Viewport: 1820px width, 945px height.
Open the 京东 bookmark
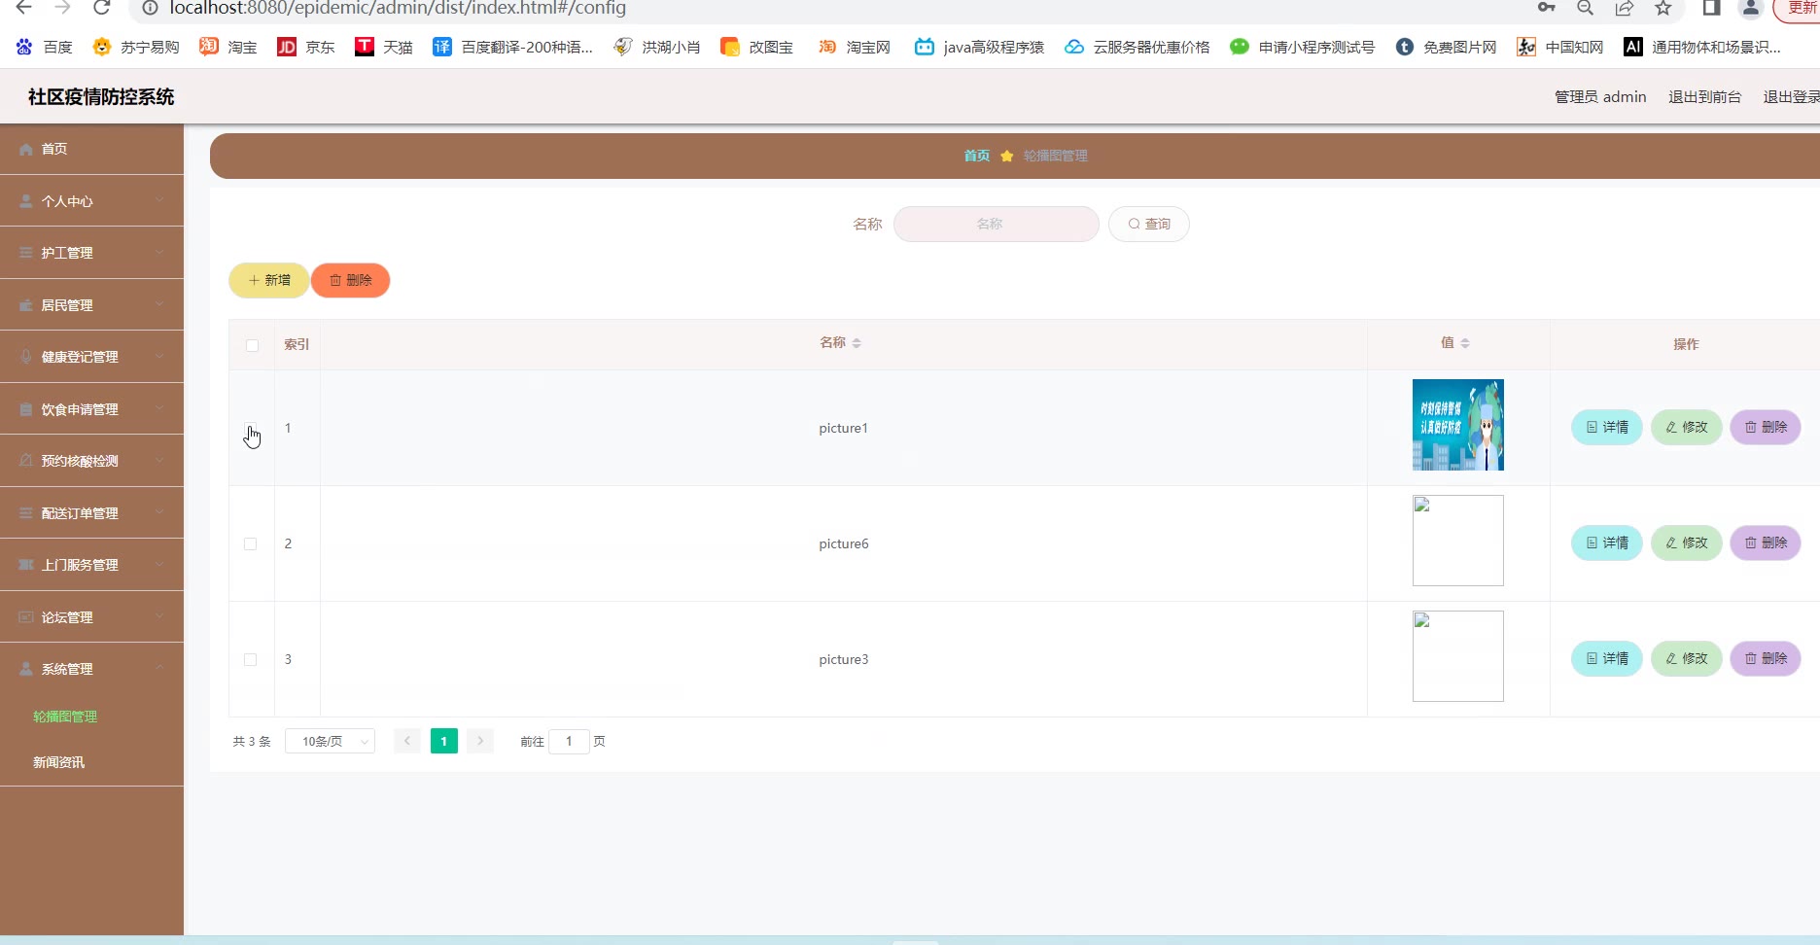click(306, 47)
